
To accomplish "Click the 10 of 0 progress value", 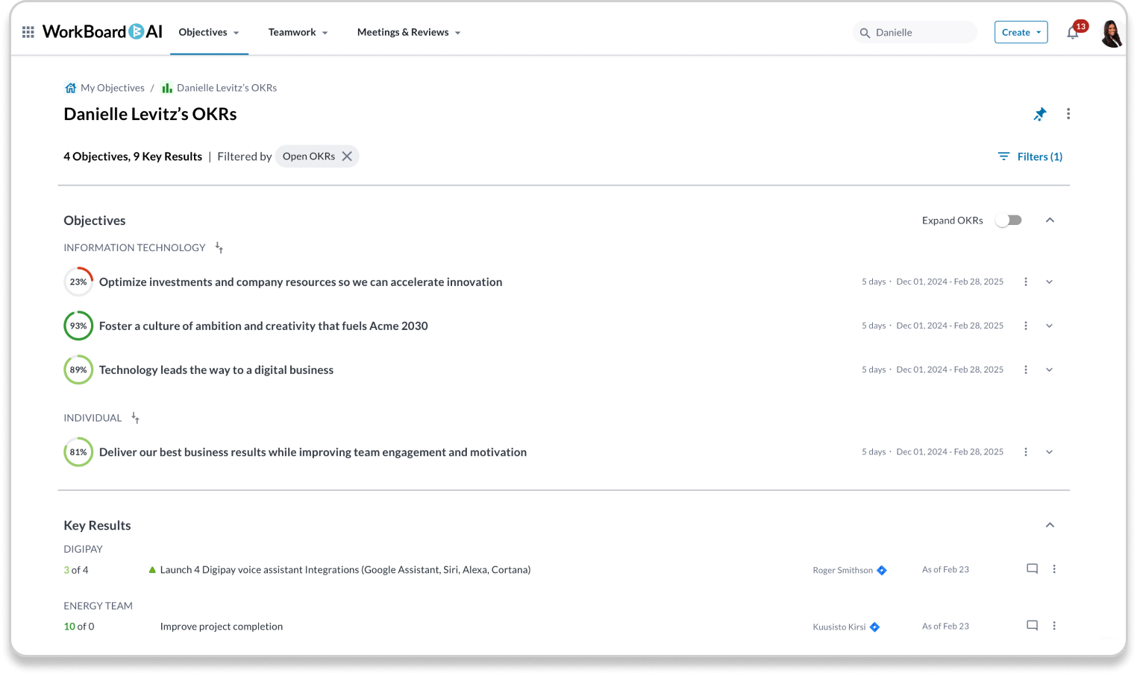I will (x=79, y=627).
